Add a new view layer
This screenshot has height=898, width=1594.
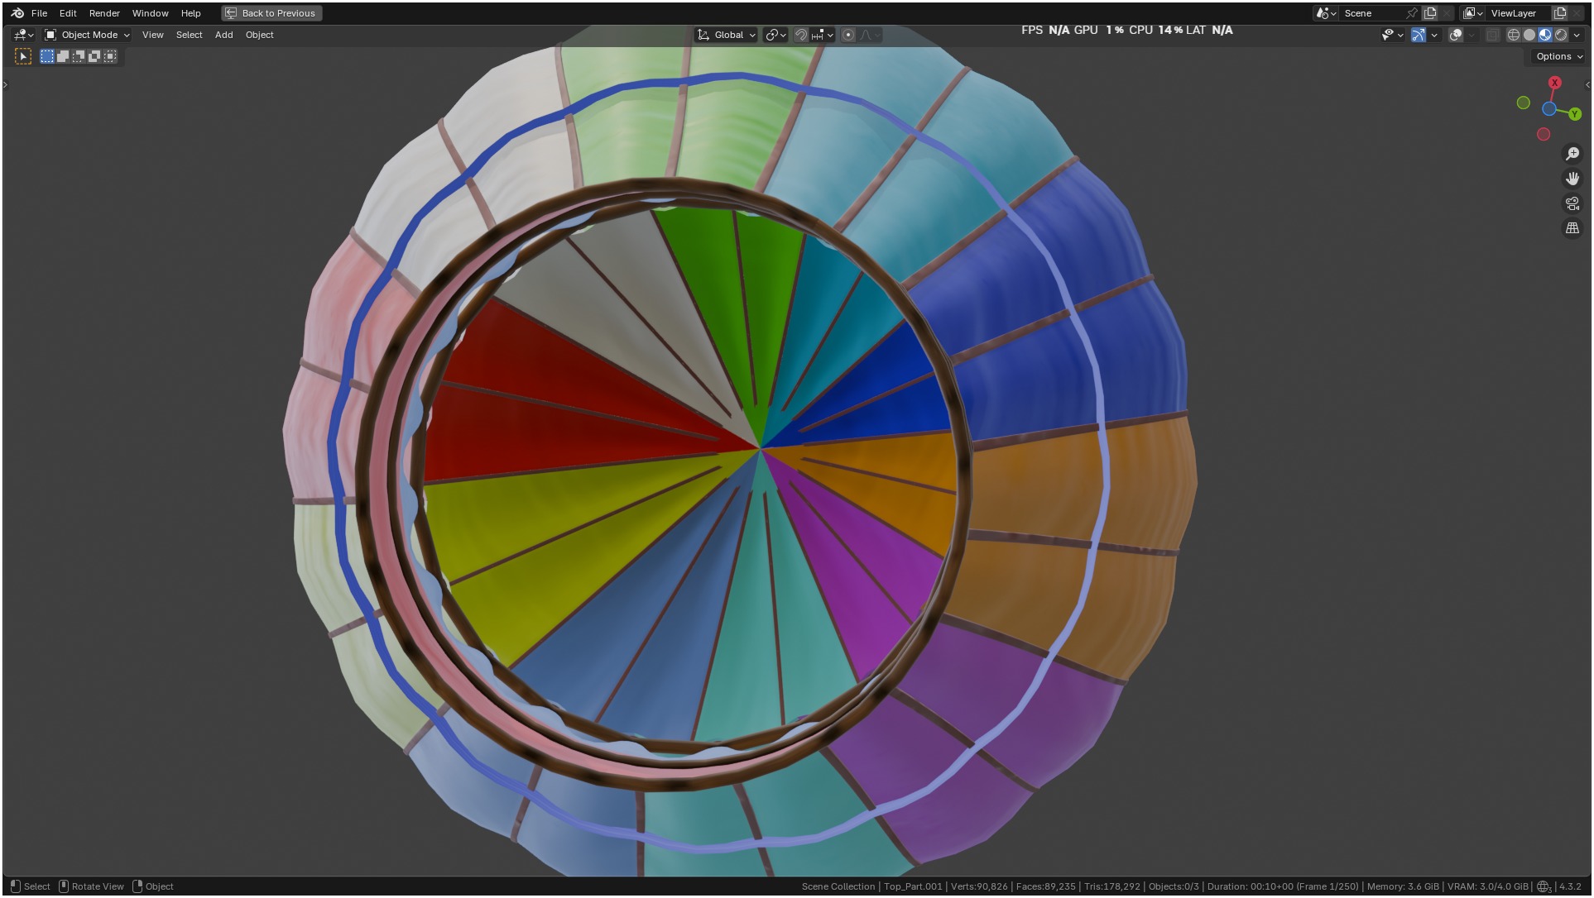1560,13
